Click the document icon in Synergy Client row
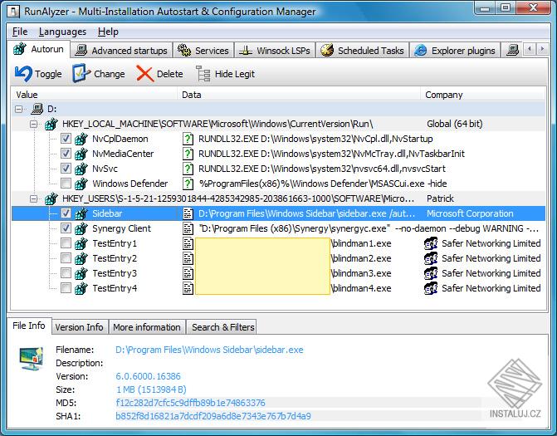The height and width of the screenshot is (436, 557). point(188,228)
